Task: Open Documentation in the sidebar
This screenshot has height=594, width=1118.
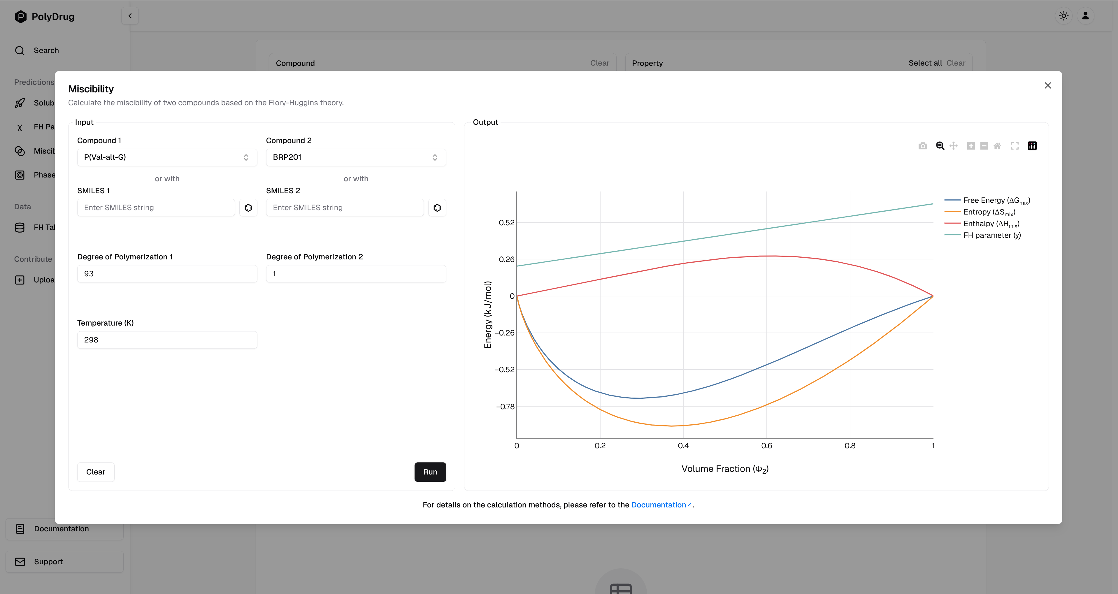Action: [61, 528]
